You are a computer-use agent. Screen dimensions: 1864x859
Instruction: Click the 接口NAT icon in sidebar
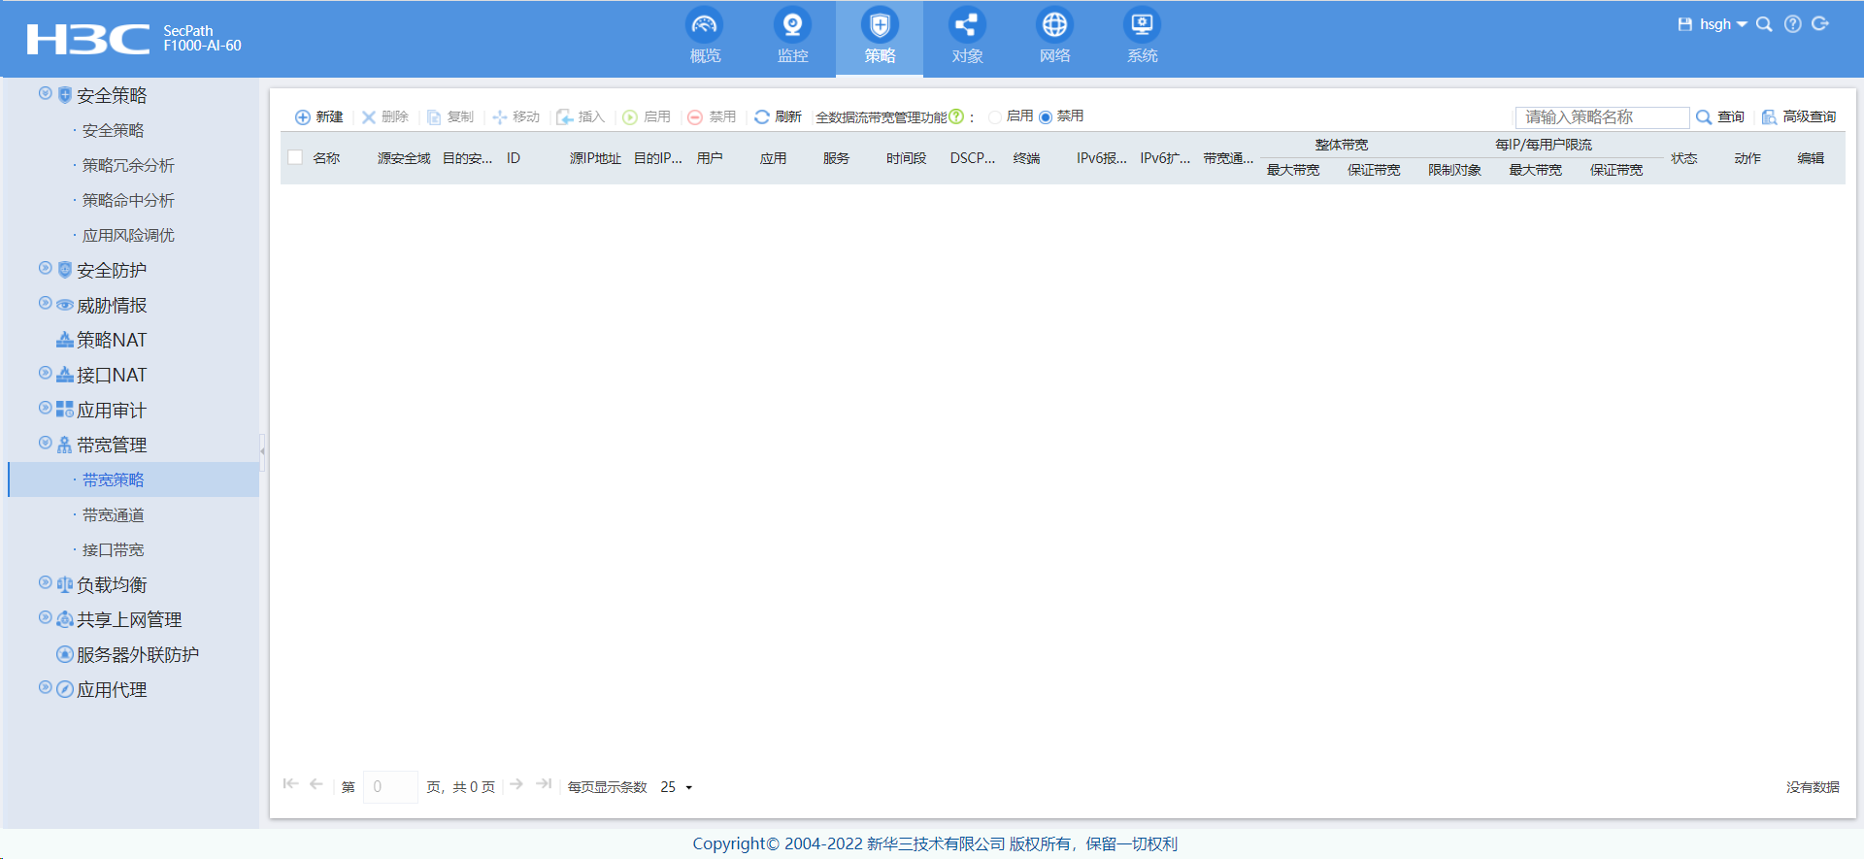(x=65, y=375)
